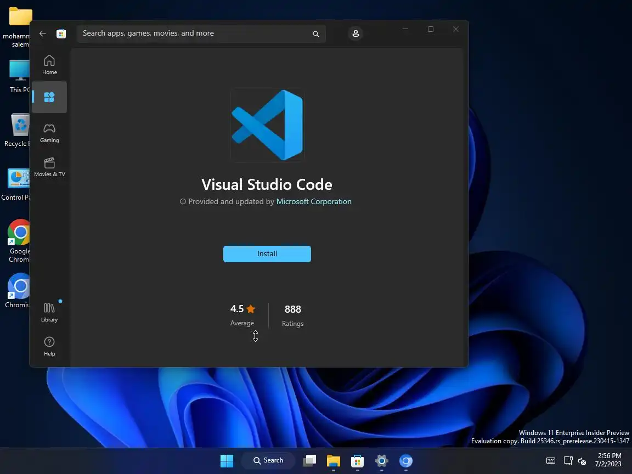Close the Microsoft Store window
Screen dimensions: 632x474
456,29
